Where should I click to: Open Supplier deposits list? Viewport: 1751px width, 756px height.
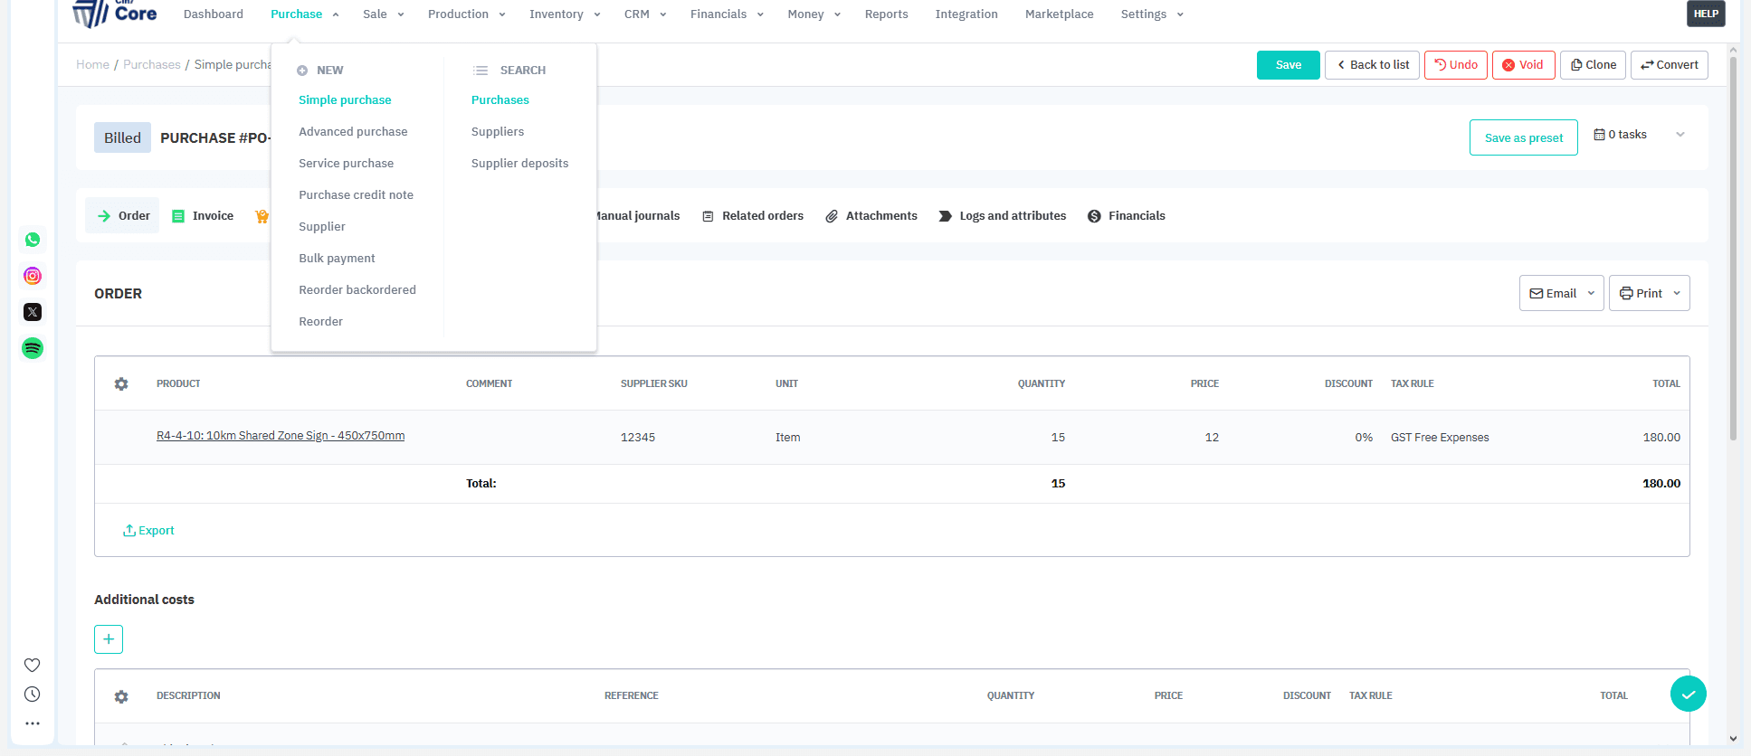[x=519, y=164]
